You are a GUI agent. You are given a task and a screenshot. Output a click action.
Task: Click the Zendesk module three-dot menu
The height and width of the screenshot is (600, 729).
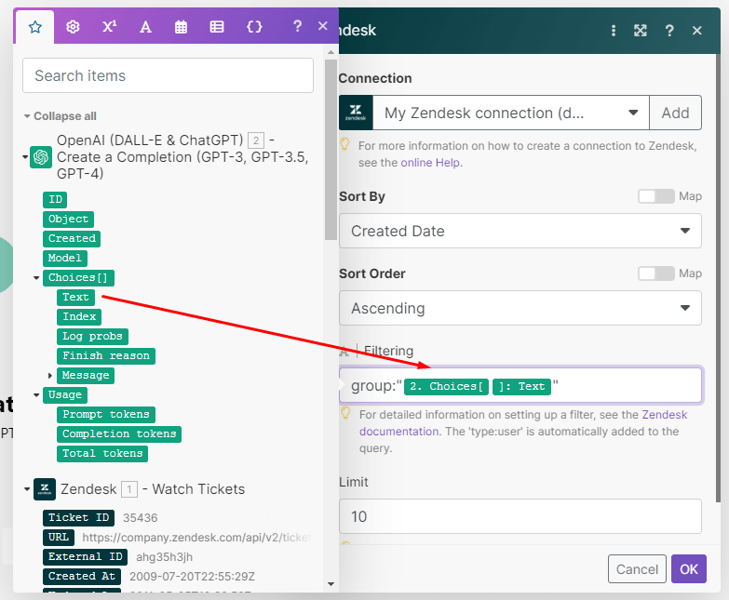(613, 31)
